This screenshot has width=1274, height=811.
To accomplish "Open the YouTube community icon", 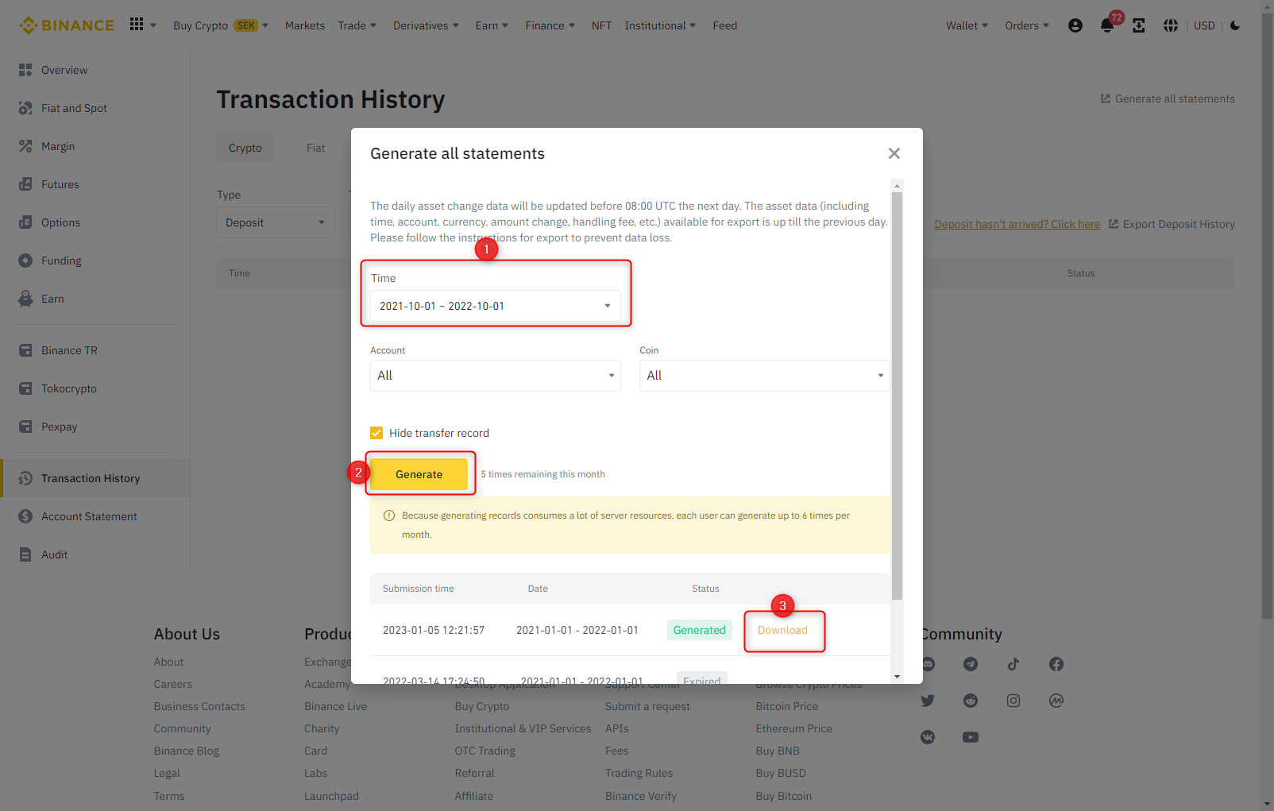I will pos(971,737).
